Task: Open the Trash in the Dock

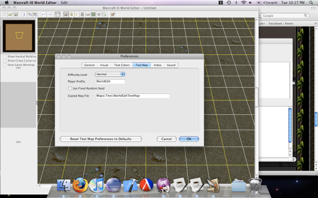Action: click(x=255, y=185)
